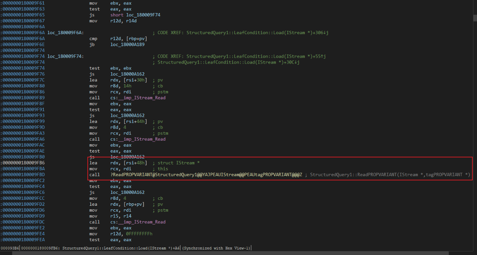Image resolution: width=477 pixels, height=255 pixels.
Task: Click the xref comment ending in +30C↓j
Action: click(x=226, y=62)
